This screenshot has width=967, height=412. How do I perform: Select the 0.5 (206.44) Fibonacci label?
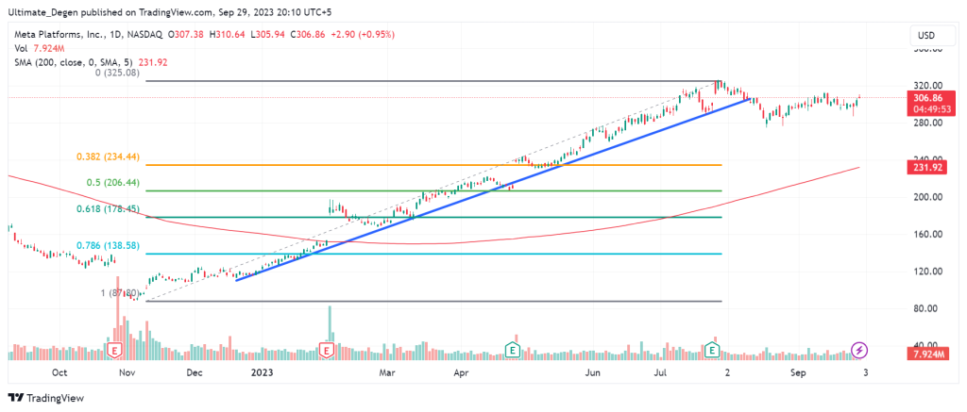[x=111, y=182]
